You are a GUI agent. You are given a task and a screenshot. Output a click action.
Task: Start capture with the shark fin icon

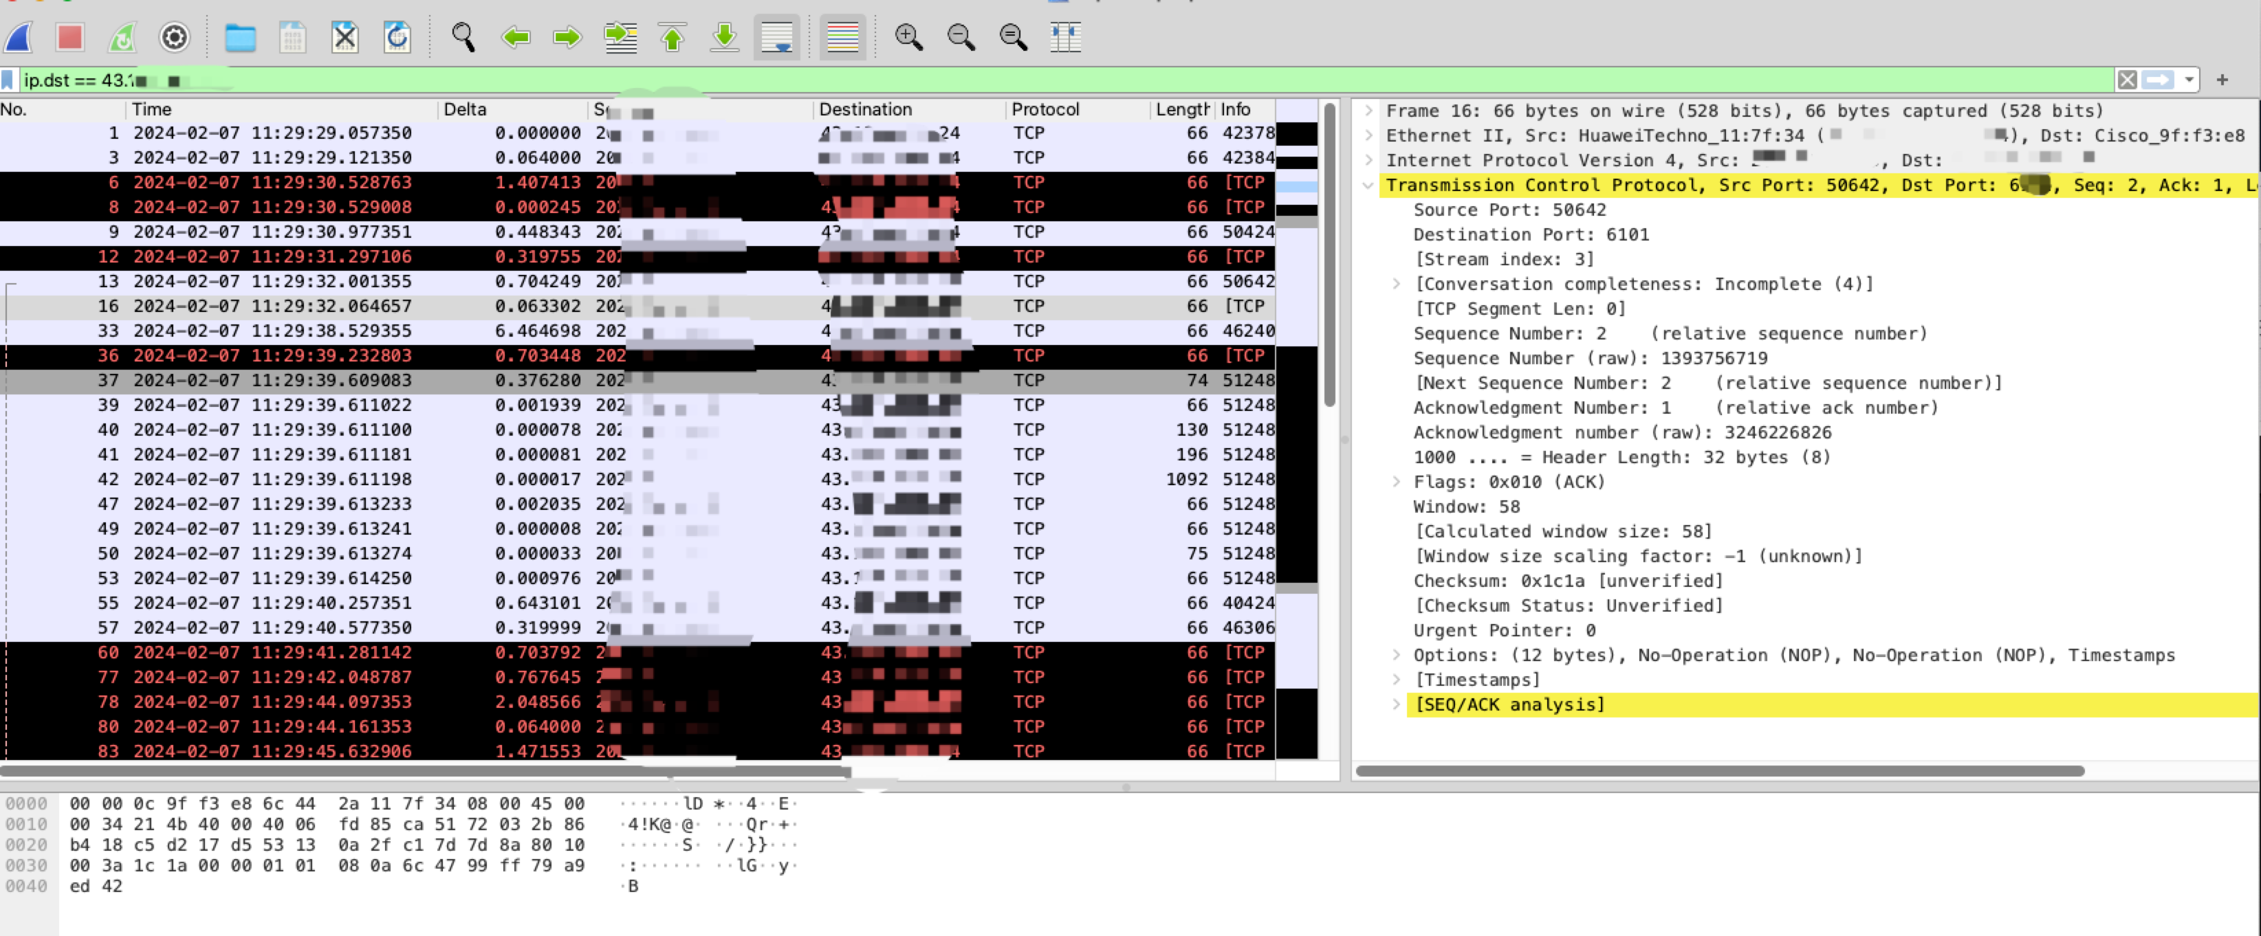[x=19, y=37]
